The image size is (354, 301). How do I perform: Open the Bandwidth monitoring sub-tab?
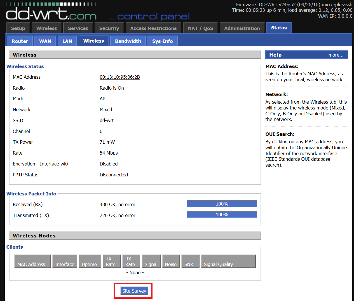(x=128, y=41)
